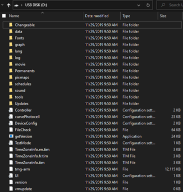Click the schedules folder name text
This screenshot has height=192, width=183.
[23, 84]
